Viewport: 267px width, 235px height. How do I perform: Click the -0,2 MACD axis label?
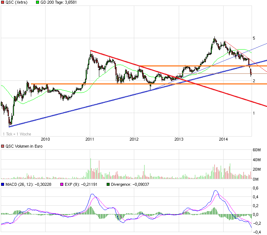pyautogui.click(x=257, y=223)
